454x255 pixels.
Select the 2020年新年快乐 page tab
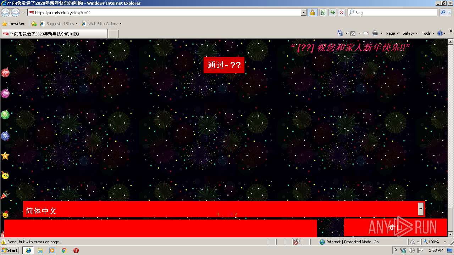[x=54, y=34]
